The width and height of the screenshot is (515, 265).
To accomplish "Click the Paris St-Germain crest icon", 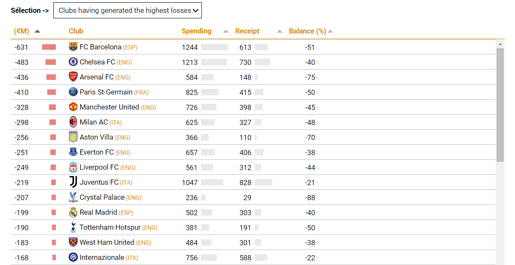I will (73, 92).
